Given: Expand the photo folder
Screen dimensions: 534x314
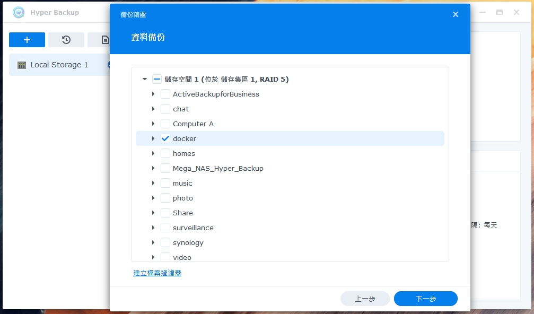Looking at the screenshot, I should [153, 198].
